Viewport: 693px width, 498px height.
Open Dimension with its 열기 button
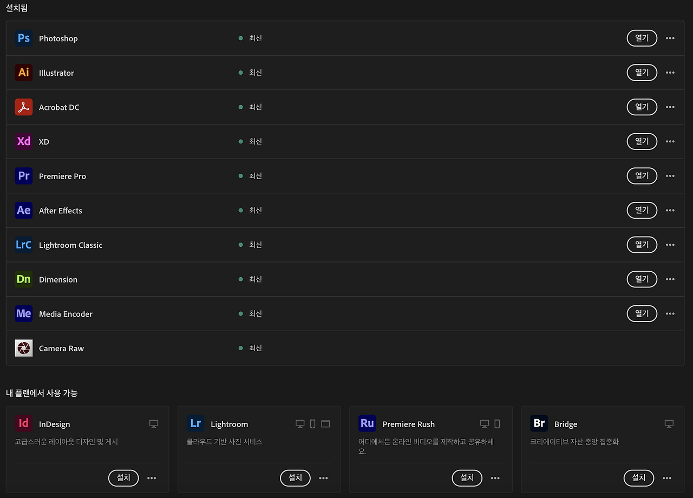coord(642,279)
